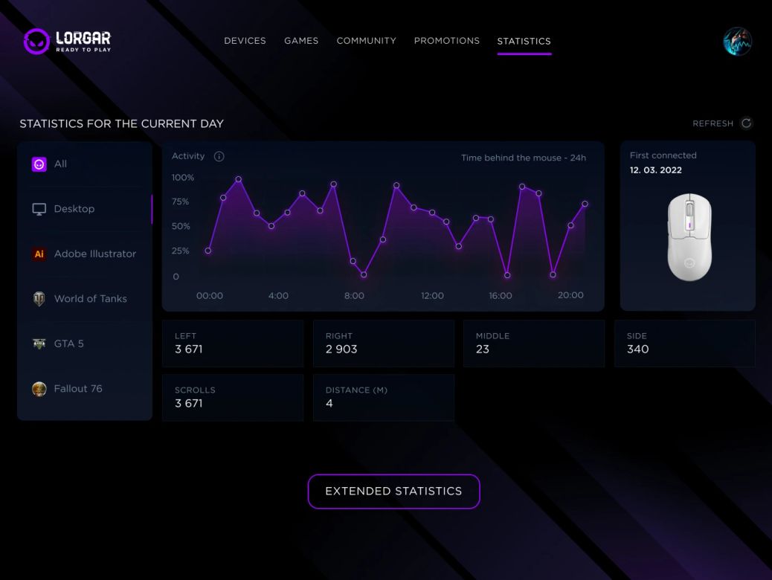The image size is (772, 580).
Task: Click the Activity info icon
Action: click(x=219, y=156)
